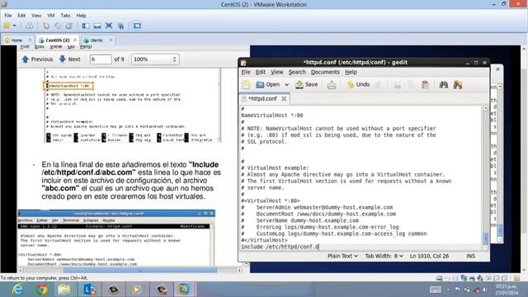Click the VMware power on icon
Screen dimensions: 528x297
tap(7, 26)
